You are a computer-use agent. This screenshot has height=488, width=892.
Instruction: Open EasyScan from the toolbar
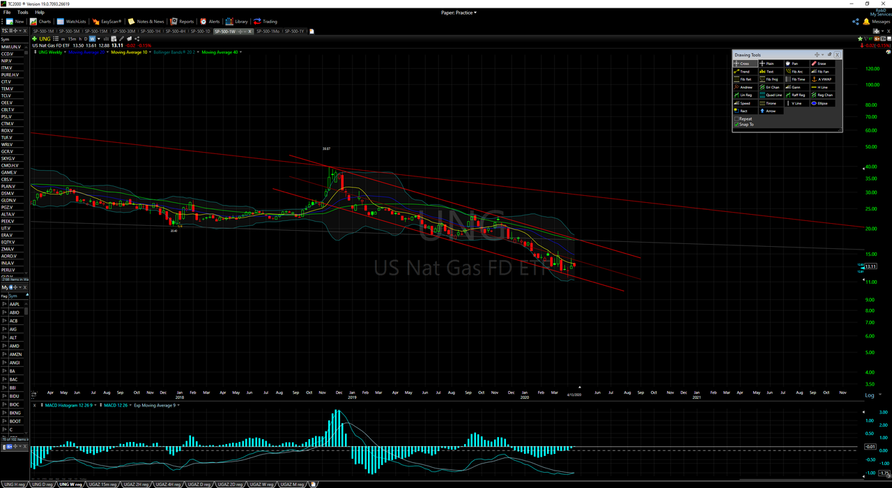click(106, 22)
